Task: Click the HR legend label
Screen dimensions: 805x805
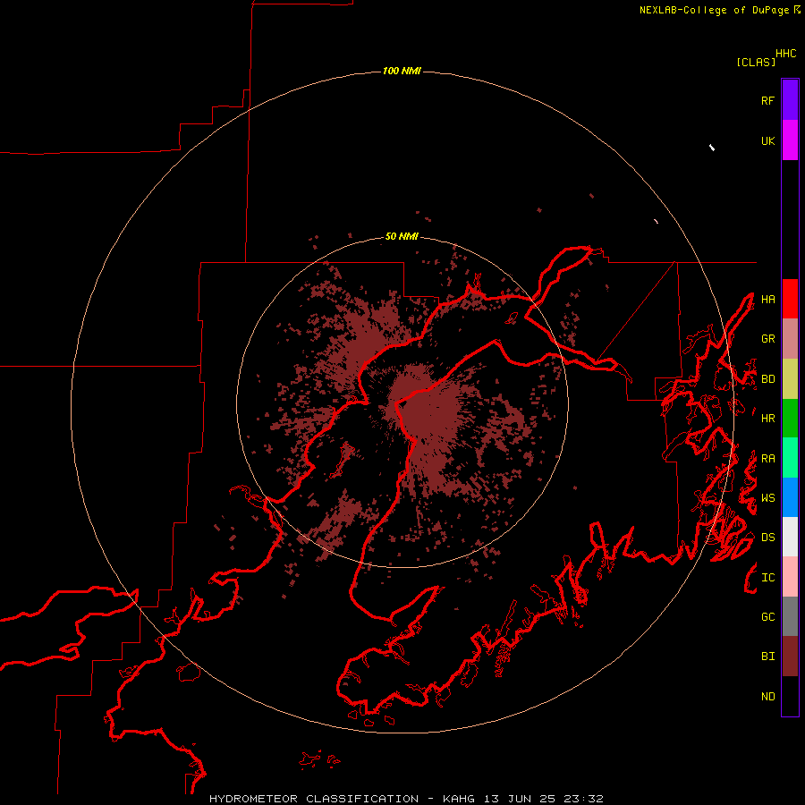Action: (x=767, y=419)
